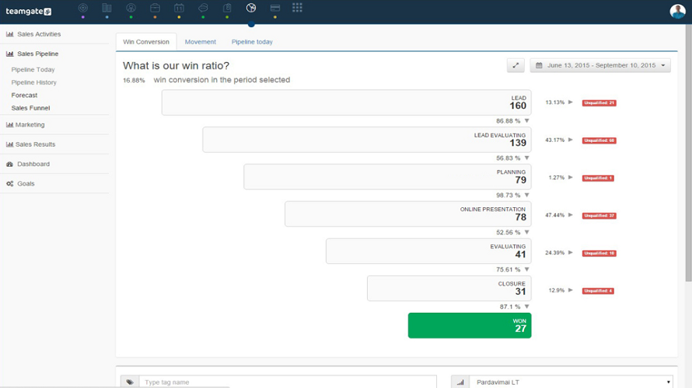Click the Unqualified 21 red badge
The height and width of the screenshot is (388, 692).
tap(599, 102)
